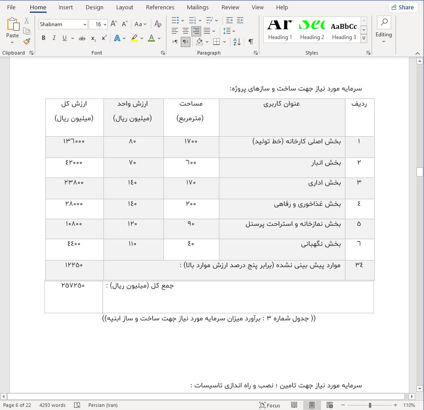Switch to the Design tab
Image resolution: width=424 pixels, height=410 pixels.
(x=95, y=7)
